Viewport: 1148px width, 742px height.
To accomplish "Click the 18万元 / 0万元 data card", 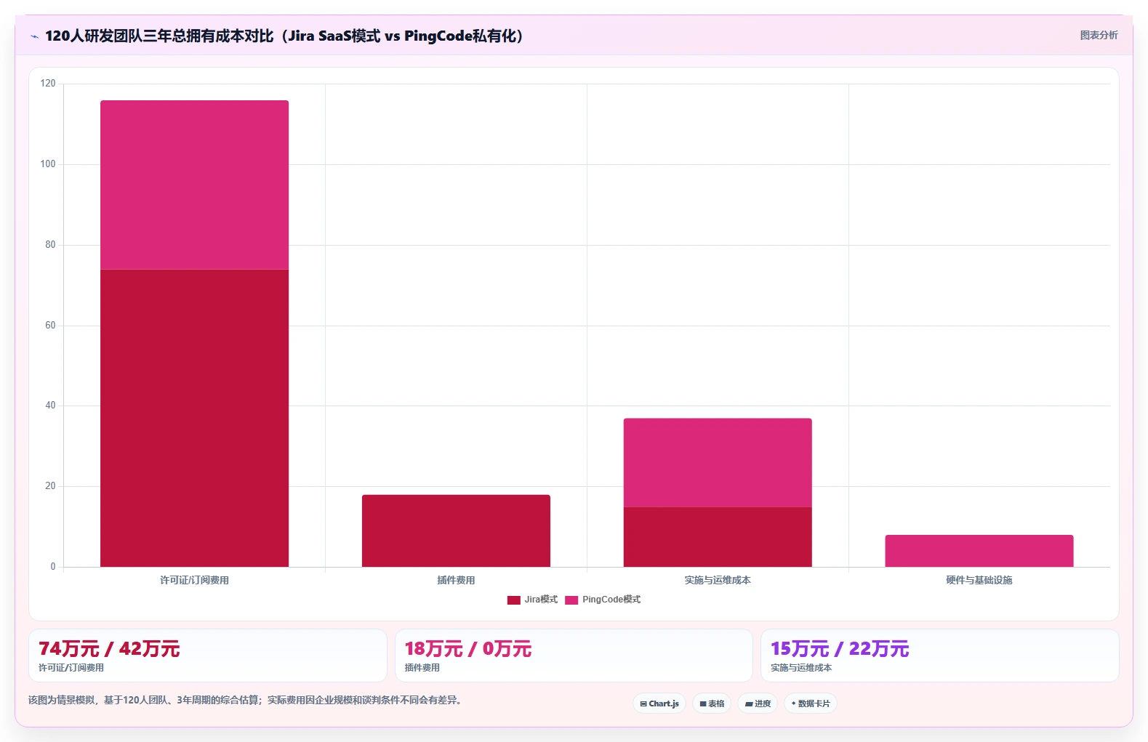I will click(574, 656).
